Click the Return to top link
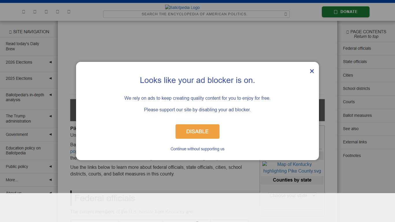Image resolution: width=395 pixels, height=222 pixels. [366, 36]
